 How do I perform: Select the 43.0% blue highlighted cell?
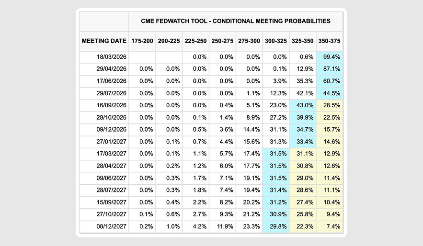coord(302,106)
